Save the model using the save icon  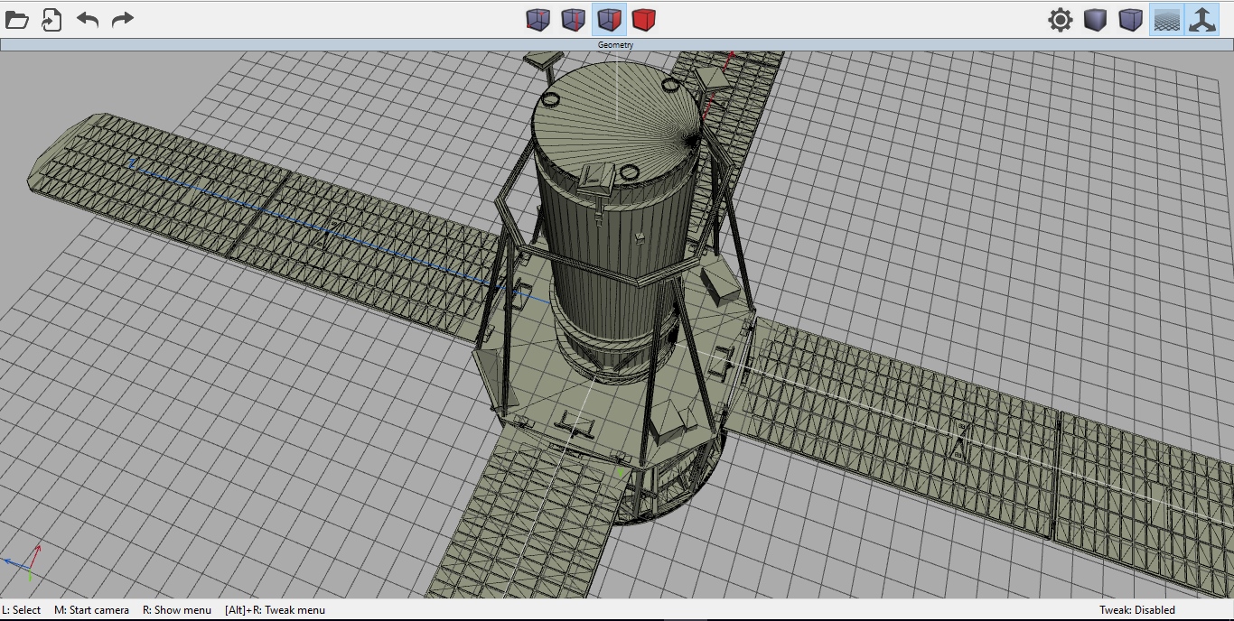[51, 19]
